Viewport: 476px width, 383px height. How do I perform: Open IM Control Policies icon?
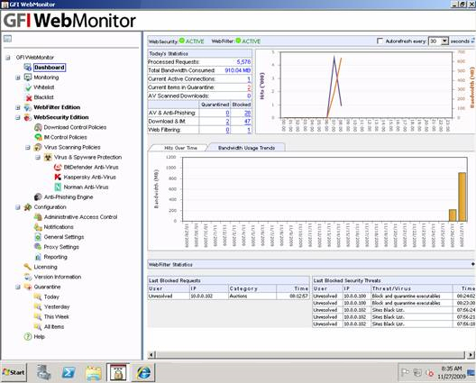(x=38, y=137)
